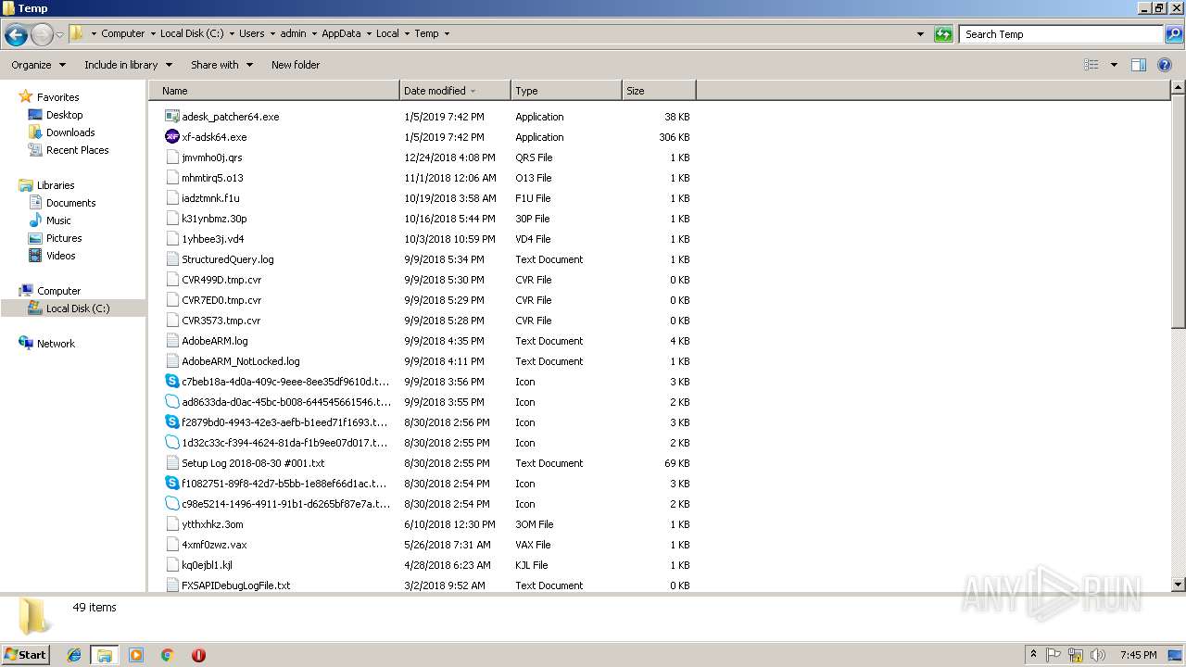Select 4xmf0zwz.vax file

click(214, 545)
